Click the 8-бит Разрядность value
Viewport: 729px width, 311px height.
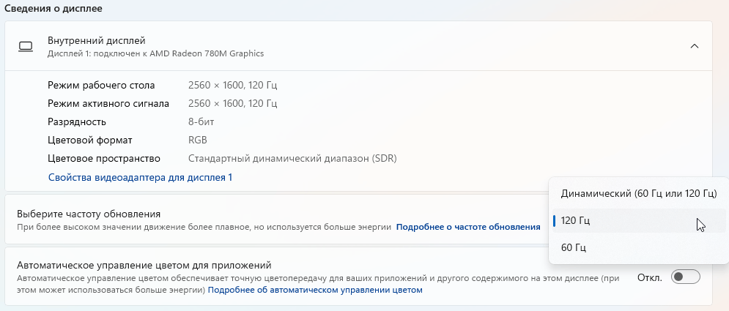[x=201, y=121]
